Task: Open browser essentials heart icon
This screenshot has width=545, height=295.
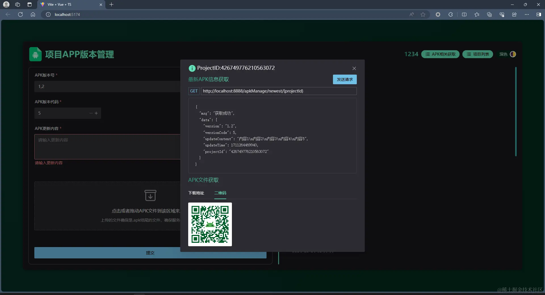Action: point(502,14)
